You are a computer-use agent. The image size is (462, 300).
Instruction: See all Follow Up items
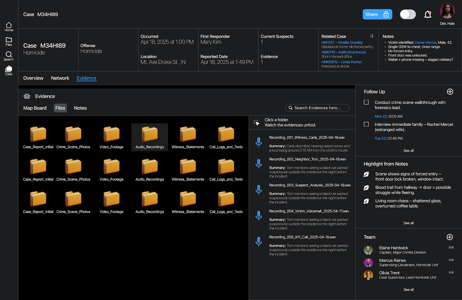409,151
